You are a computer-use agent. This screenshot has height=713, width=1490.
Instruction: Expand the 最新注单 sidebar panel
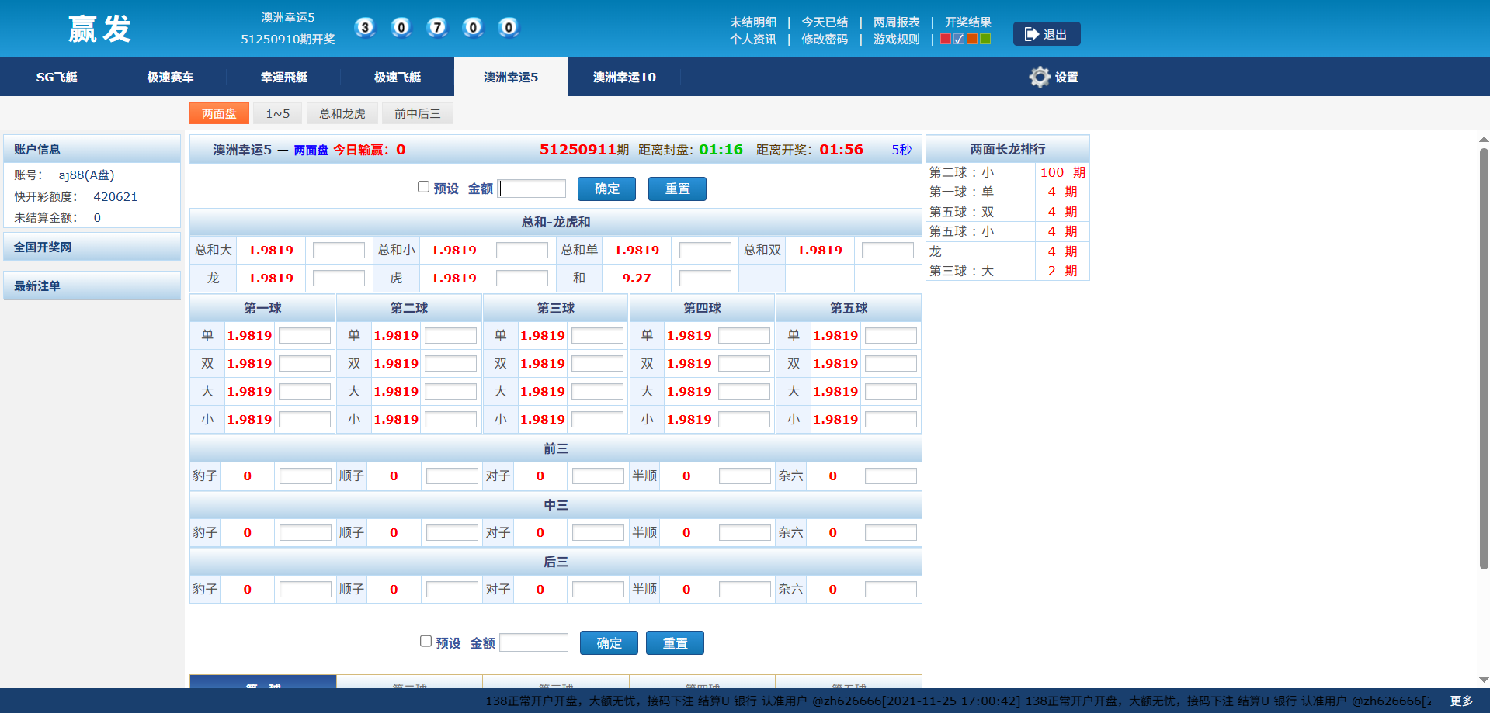[x=92, y=286]
